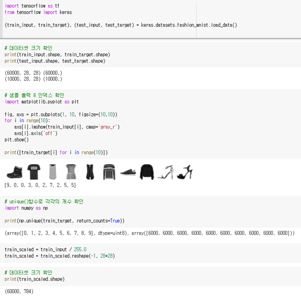
Task: Select output "(60000, 28, 28) (60000,)"
Action: click(x=34, y=73)
